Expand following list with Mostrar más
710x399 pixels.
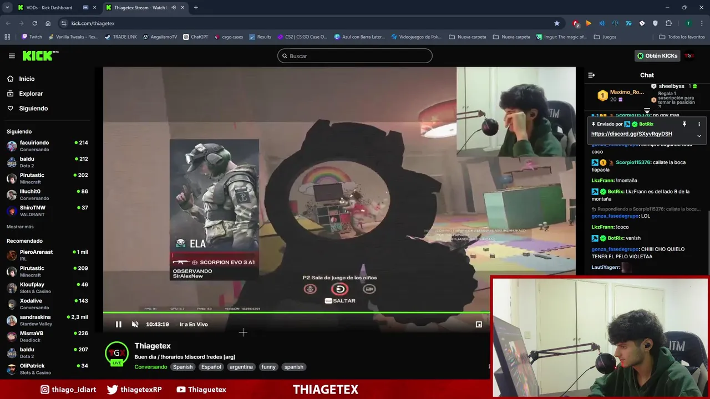coord(20,227)
